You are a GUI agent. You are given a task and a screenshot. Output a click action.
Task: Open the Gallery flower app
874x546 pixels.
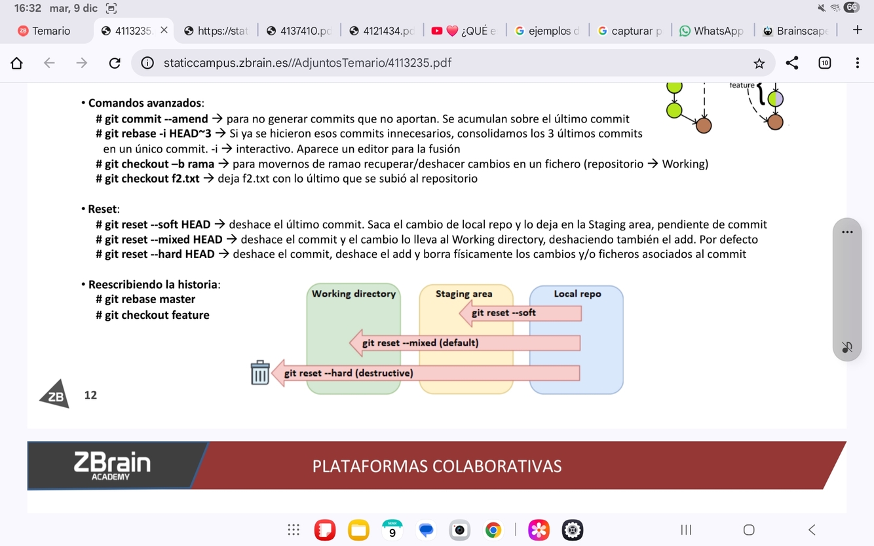[x=539, y=530]
